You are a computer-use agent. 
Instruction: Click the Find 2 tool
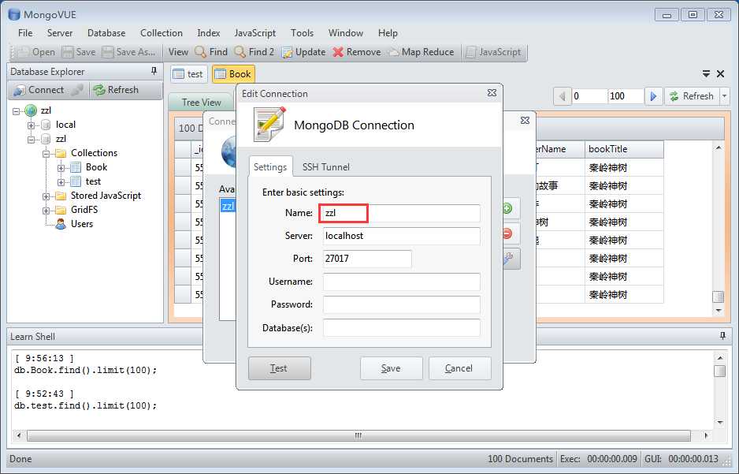click(x=254, y=52)
